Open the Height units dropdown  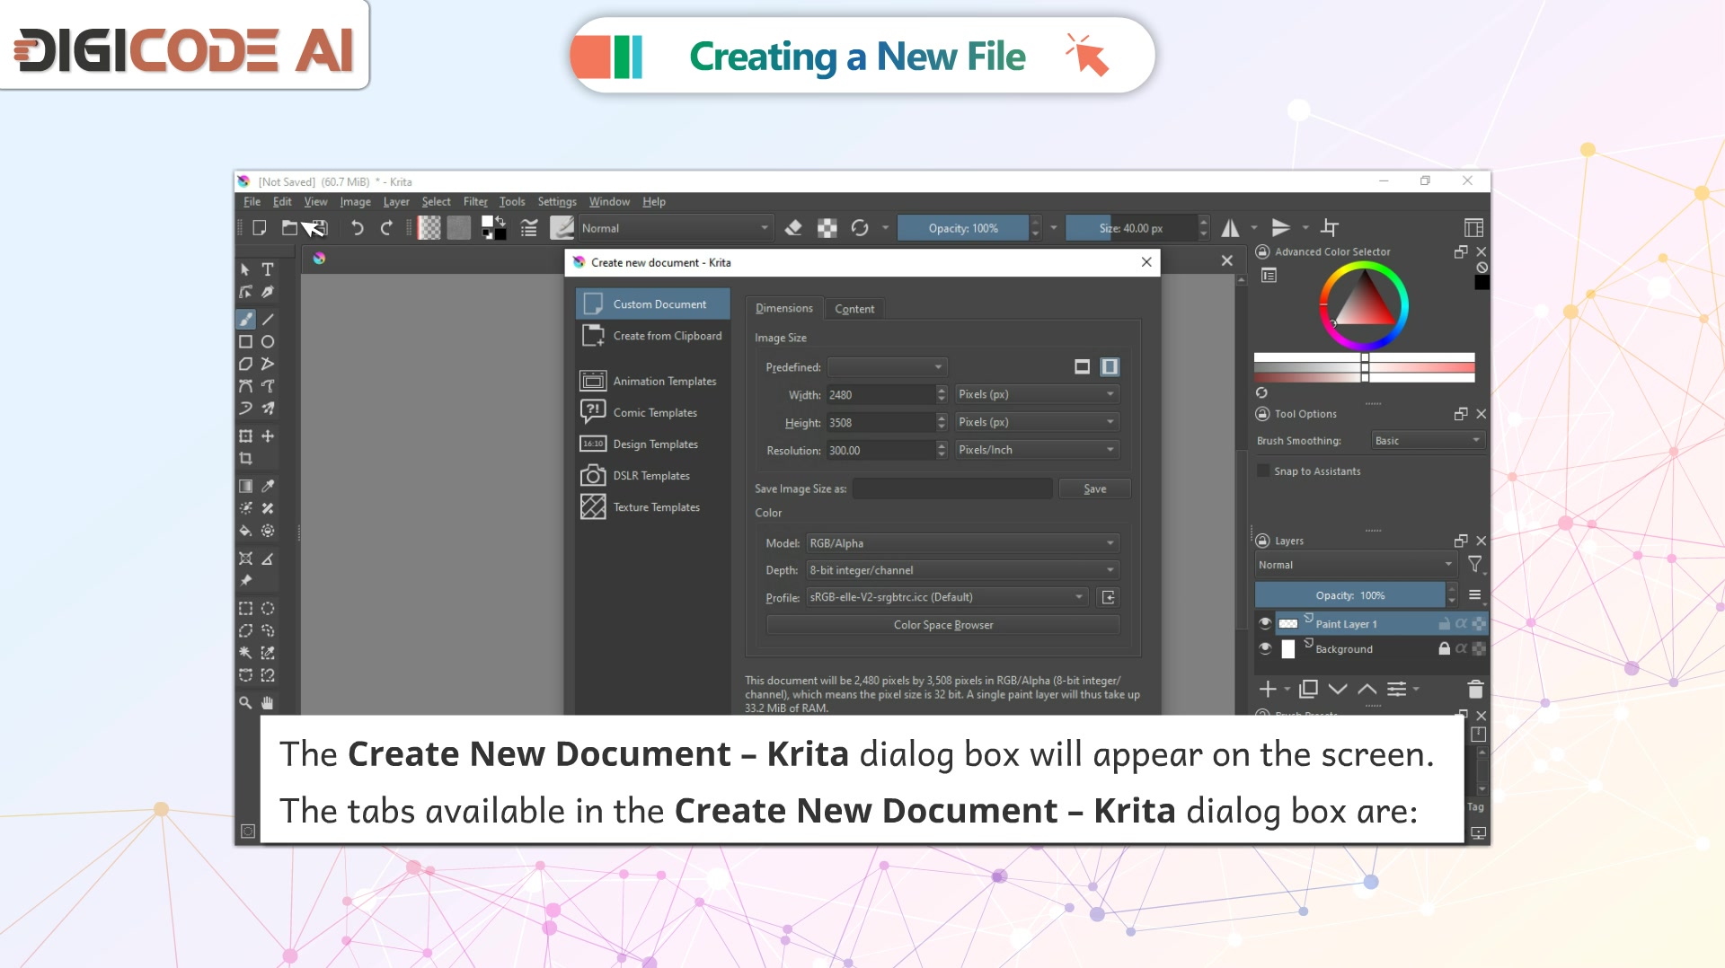pos(1037,422)
